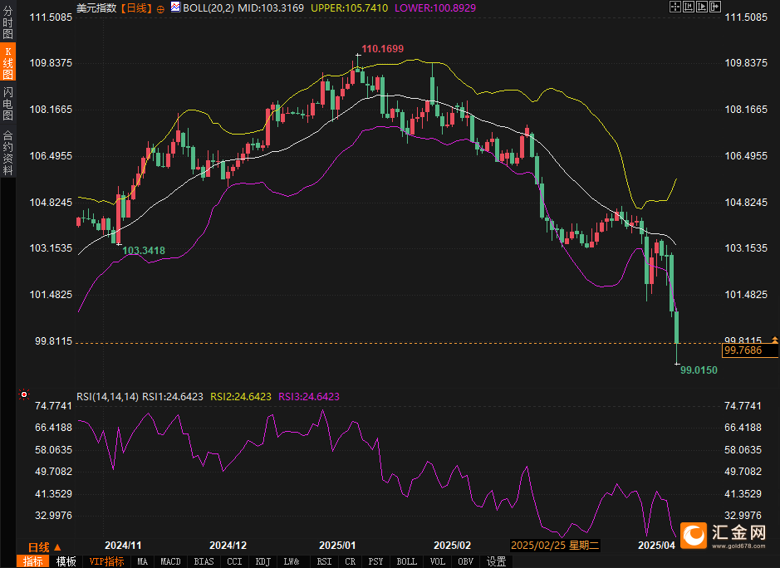This screenshot has height=568, width=780.
Task: Click the orange plus-circle icon beside 日线
Action: 160,9
